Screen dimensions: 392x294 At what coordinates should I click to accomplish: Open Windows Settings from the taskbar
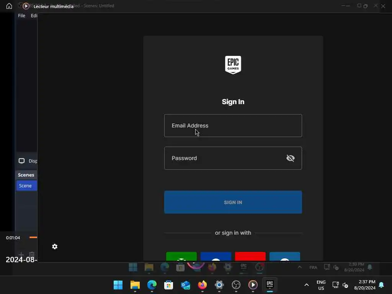pos(219,285)
